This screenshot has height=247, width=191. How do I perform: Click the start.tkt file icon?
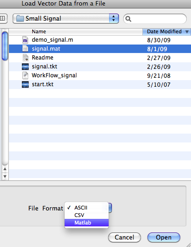point(25,84)
